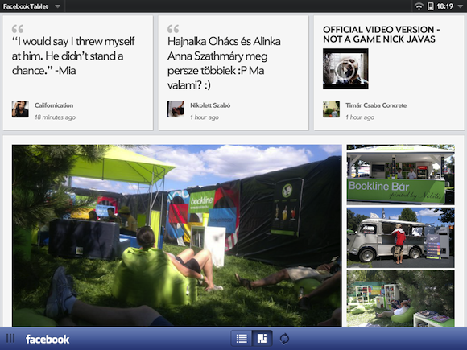Refresh the news feed

tap(284, 339)
